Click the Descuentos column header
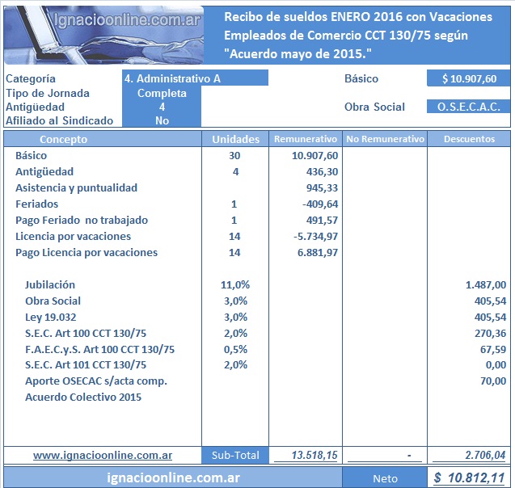The image size is (515, 488). coord(469,139)
